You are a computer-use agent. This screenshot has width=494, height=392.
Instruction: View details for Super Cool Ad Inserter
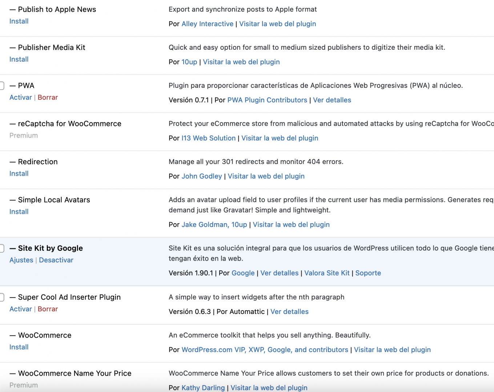pos(290,311)
